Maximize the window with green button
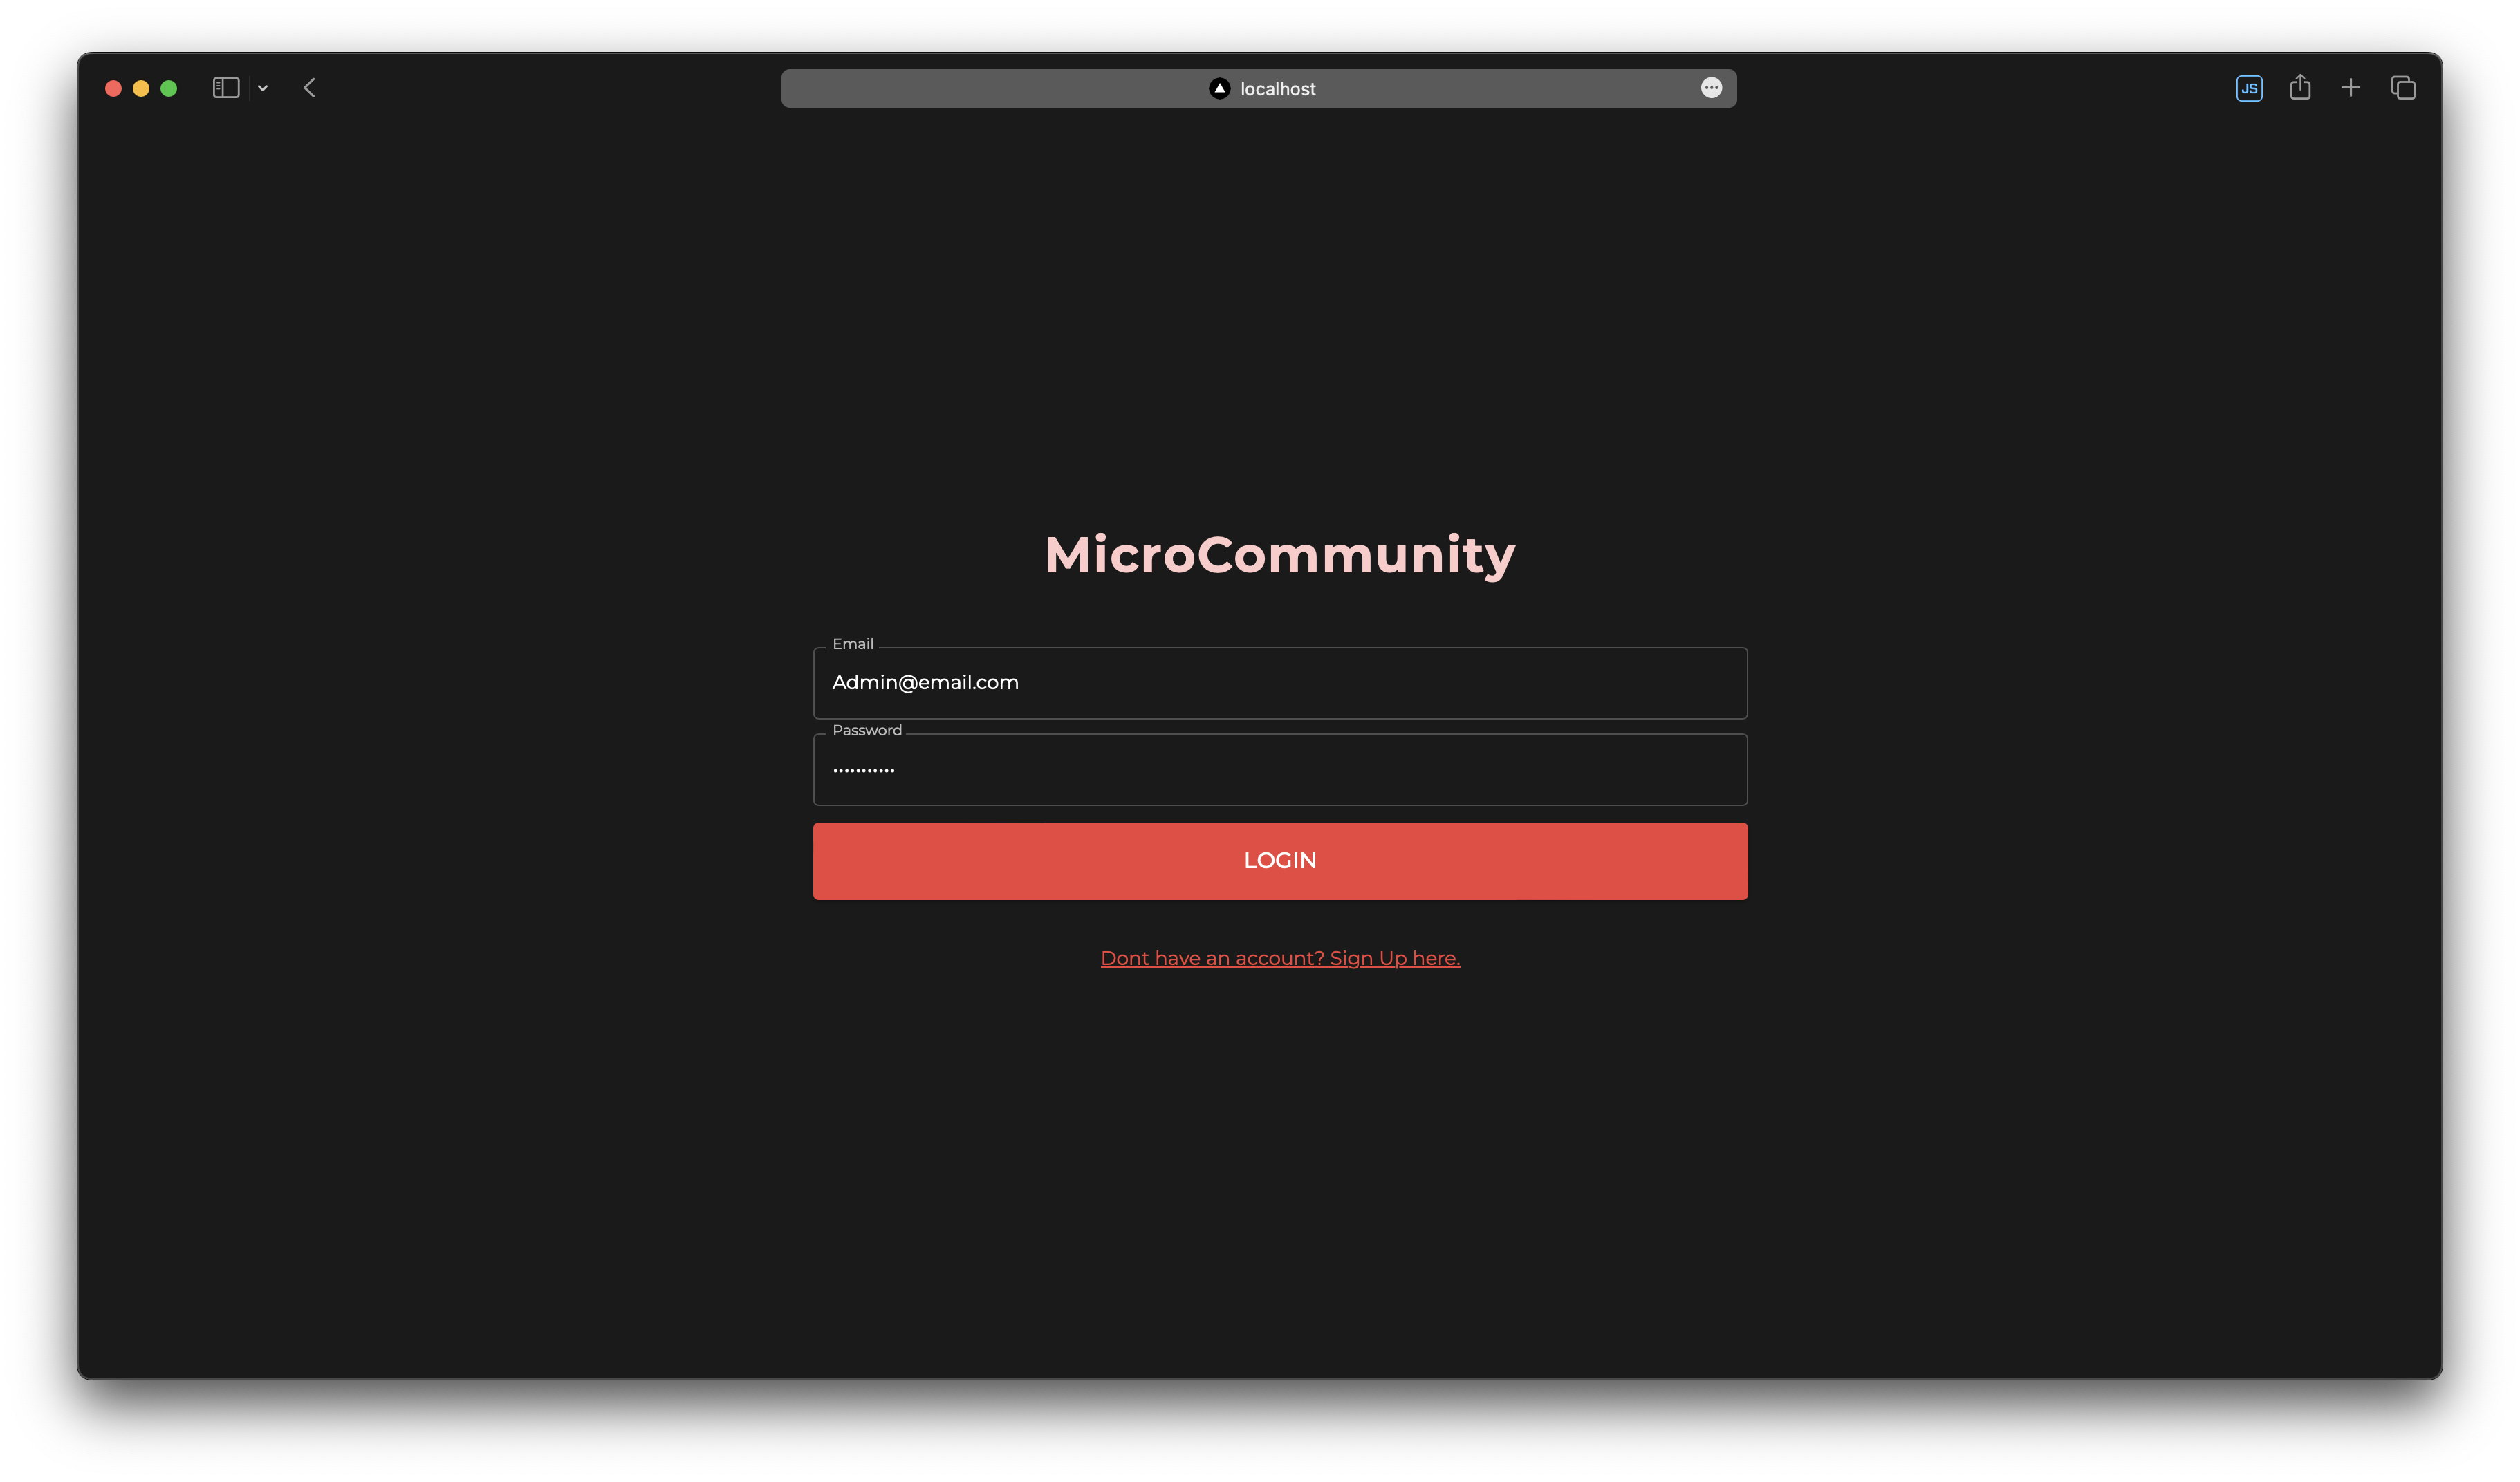 click(x=169, y=88)
